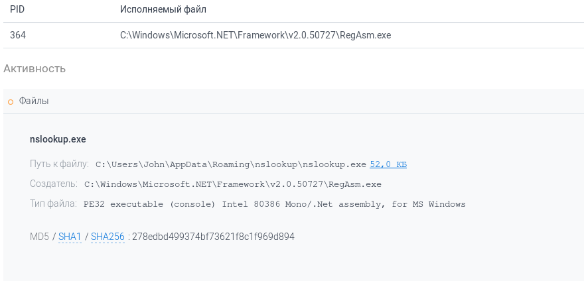Click the Путь к файлу label
584x281 pixels.
click(x=59, y=164)
